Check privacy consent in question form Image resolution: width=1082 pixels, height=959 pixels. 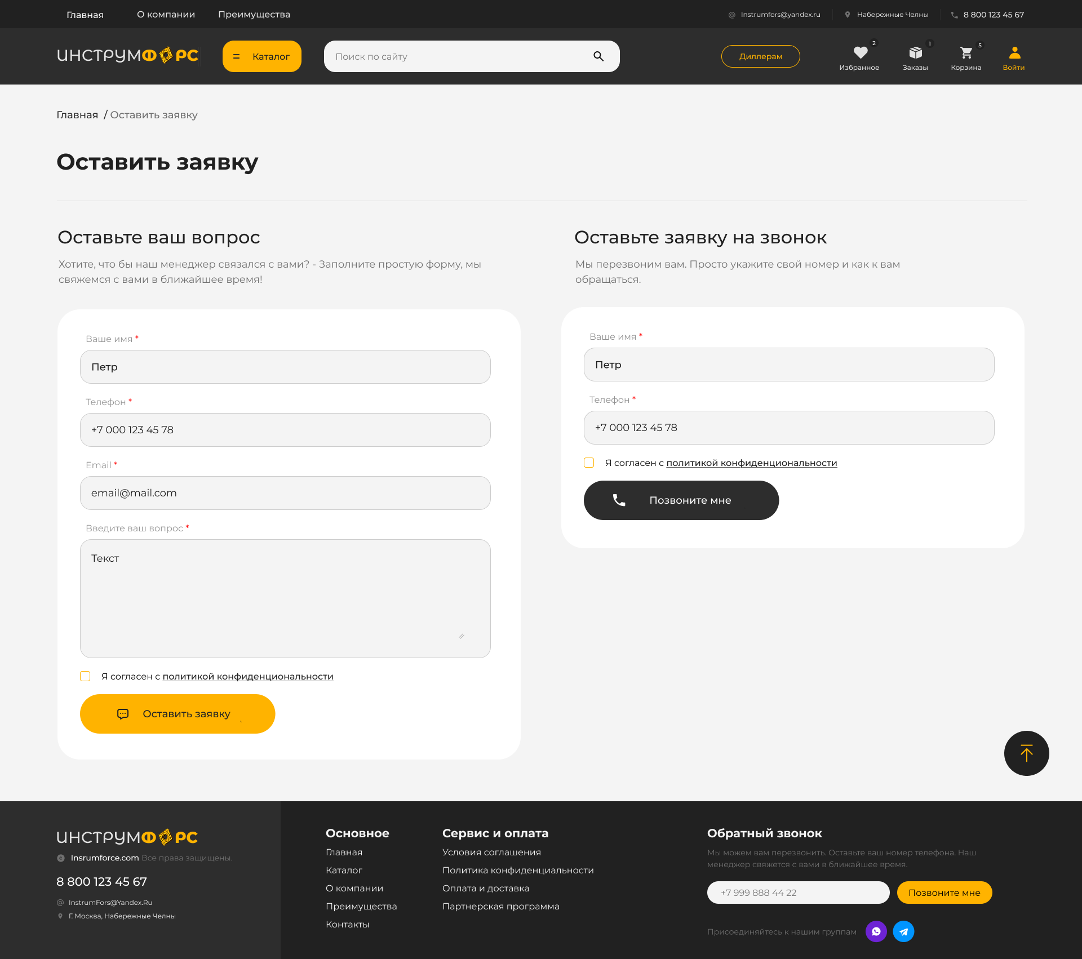click(x=85, y=676)
